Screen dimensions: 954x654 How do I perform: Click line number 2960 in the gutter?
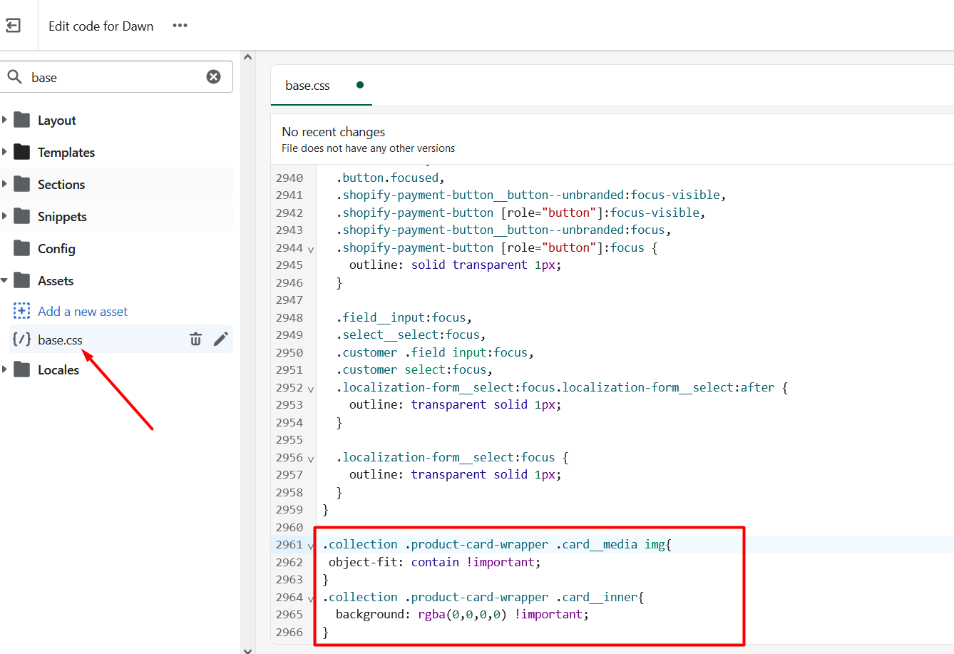(x=289, y=527)
